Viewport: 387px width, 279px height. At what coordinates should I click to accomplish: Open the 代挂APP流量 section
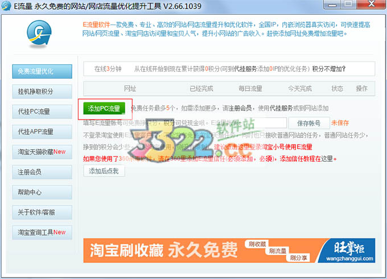coord(42,132)
